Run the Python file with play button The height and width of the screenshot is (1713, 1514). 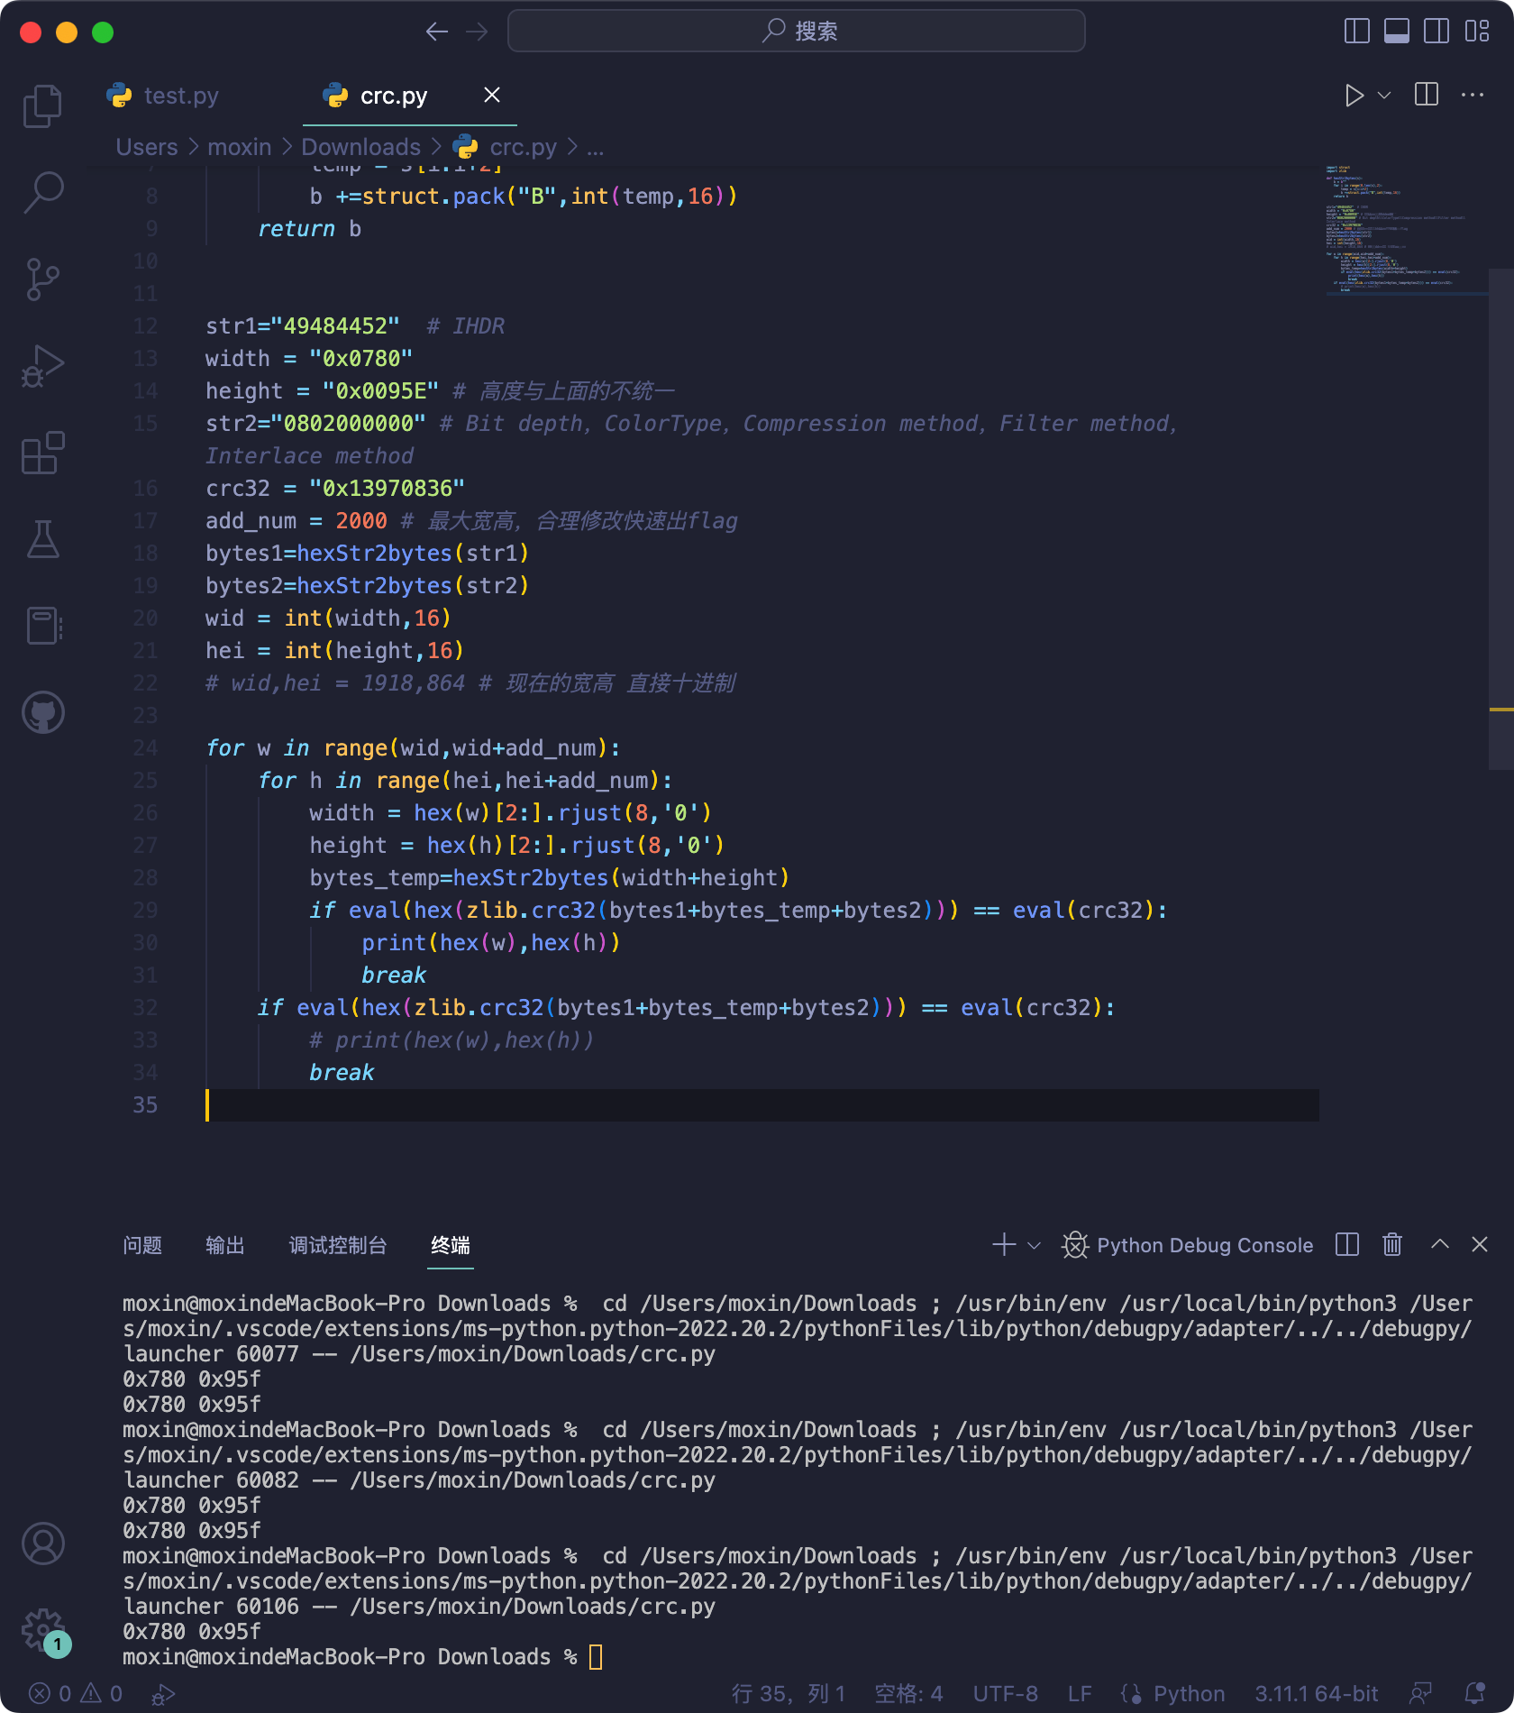click(1354, 96)
